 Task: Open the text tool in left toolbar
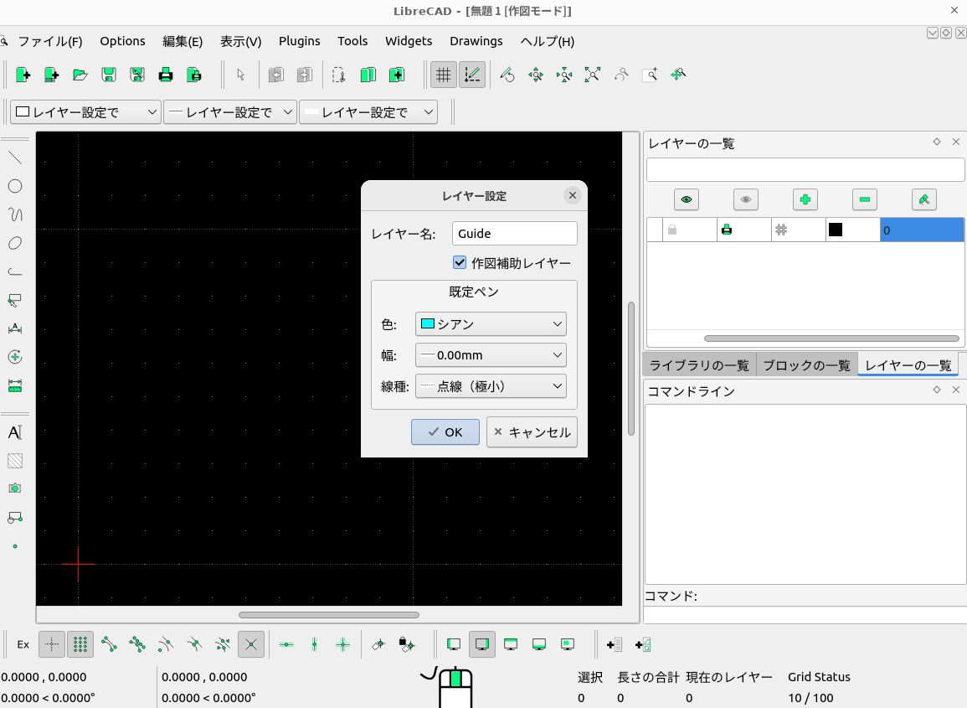pyautogui.click(x=15, y=432)
